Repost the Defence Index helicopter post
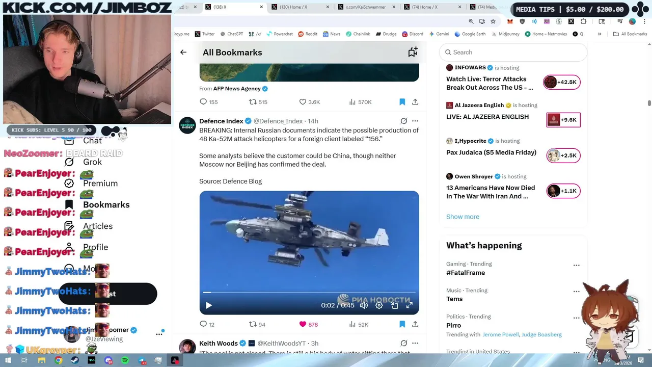Screen dimensions: 652x367 coord(257,324)
